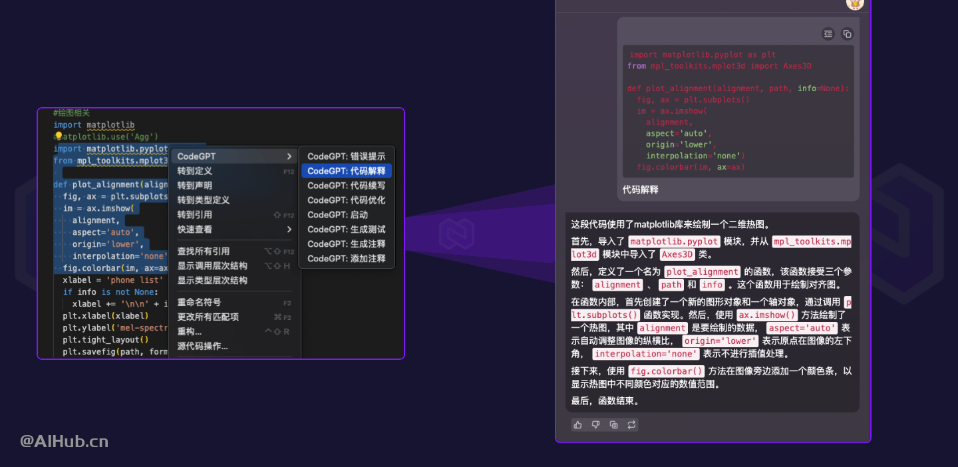Copy the code snippet with its copy icon
This screenshot has width=958, height=467.
(847, 33)
